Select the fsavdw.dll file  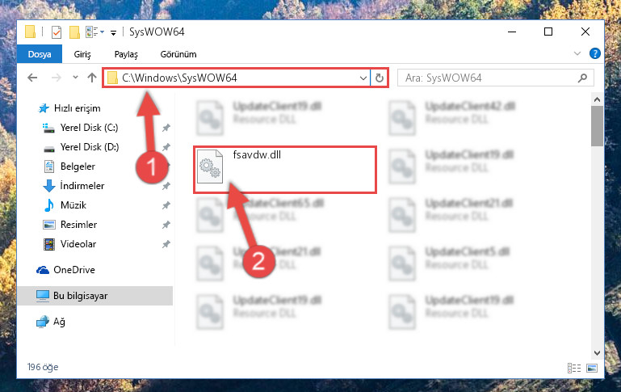coord(285,170)
